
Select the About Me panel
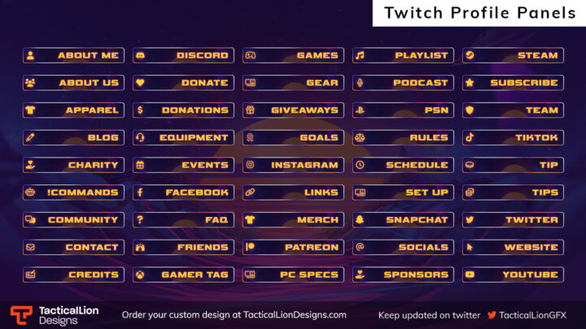coord(73,55)
